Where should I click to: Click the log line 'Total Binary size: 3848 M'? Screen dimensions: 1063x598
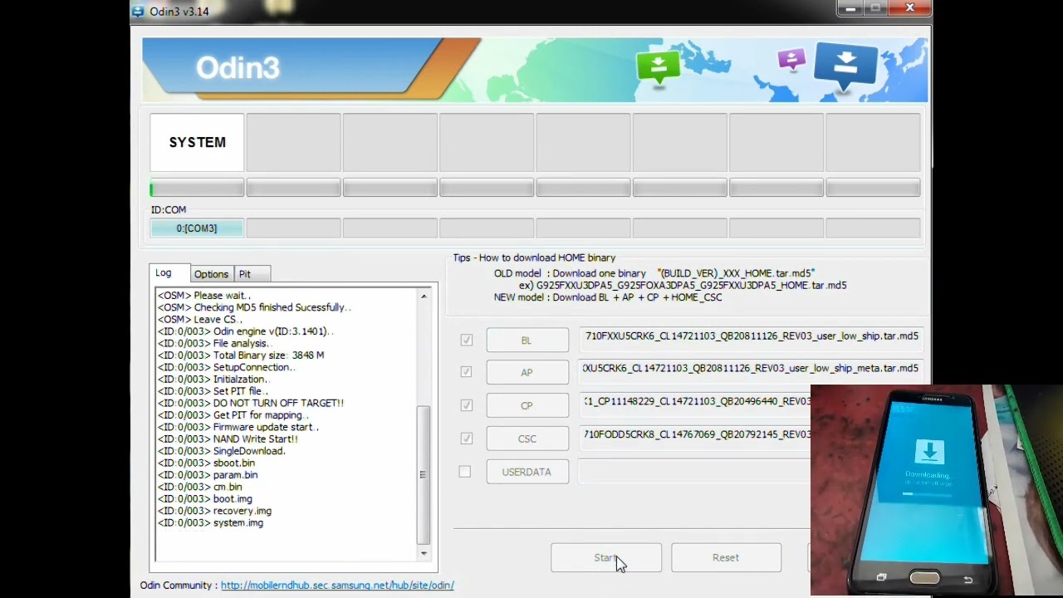(x=241, y=355)
